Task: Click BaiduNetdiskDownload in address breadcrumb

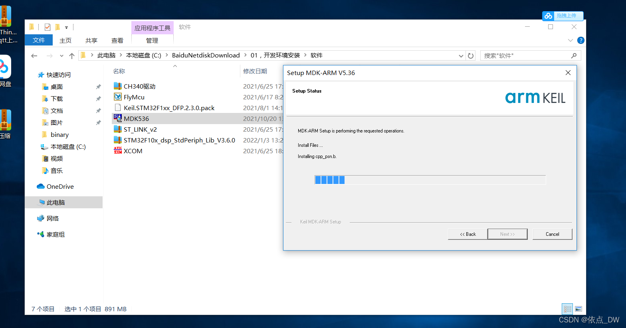Action: pos(206,55)
